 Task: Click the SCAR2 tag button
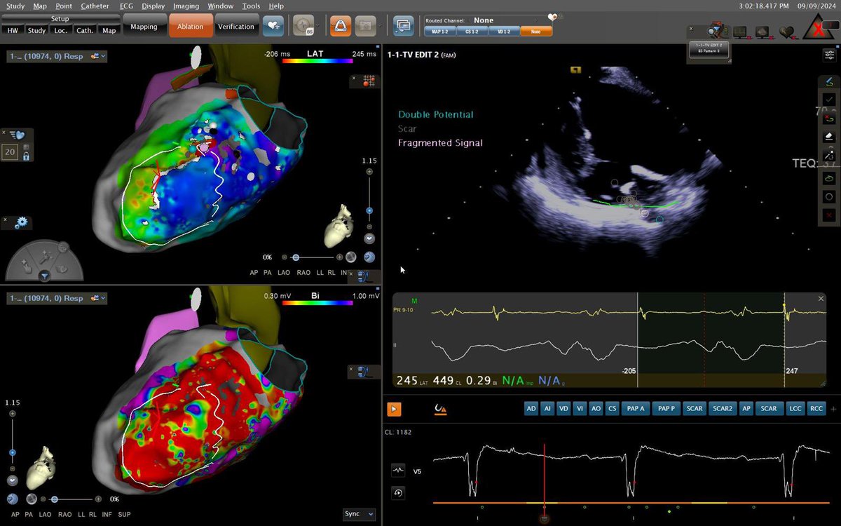(722, 408)
